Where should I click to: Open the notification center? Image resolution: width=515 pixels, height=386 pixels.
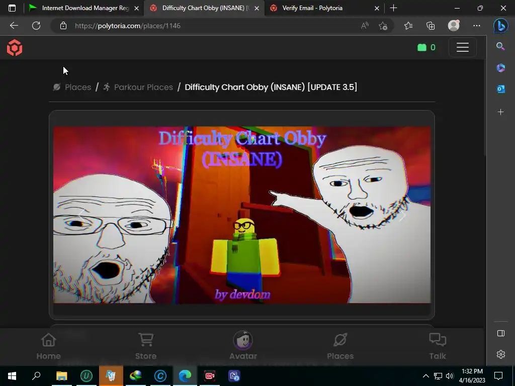[498, 376]
